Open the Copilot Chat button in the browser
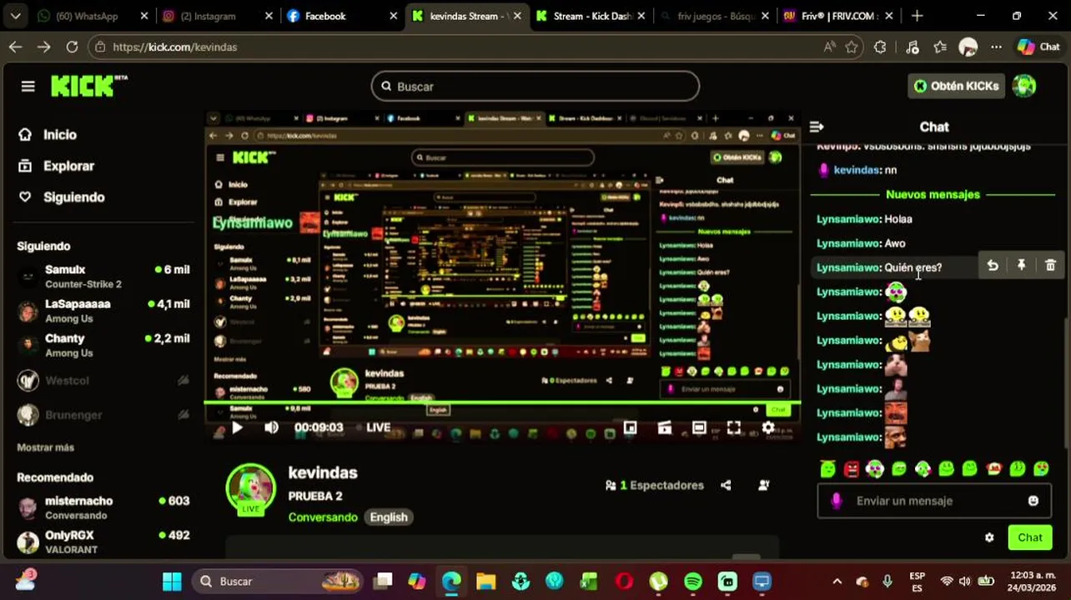Screen dimensions: 1071x600 coord(1038,47)
